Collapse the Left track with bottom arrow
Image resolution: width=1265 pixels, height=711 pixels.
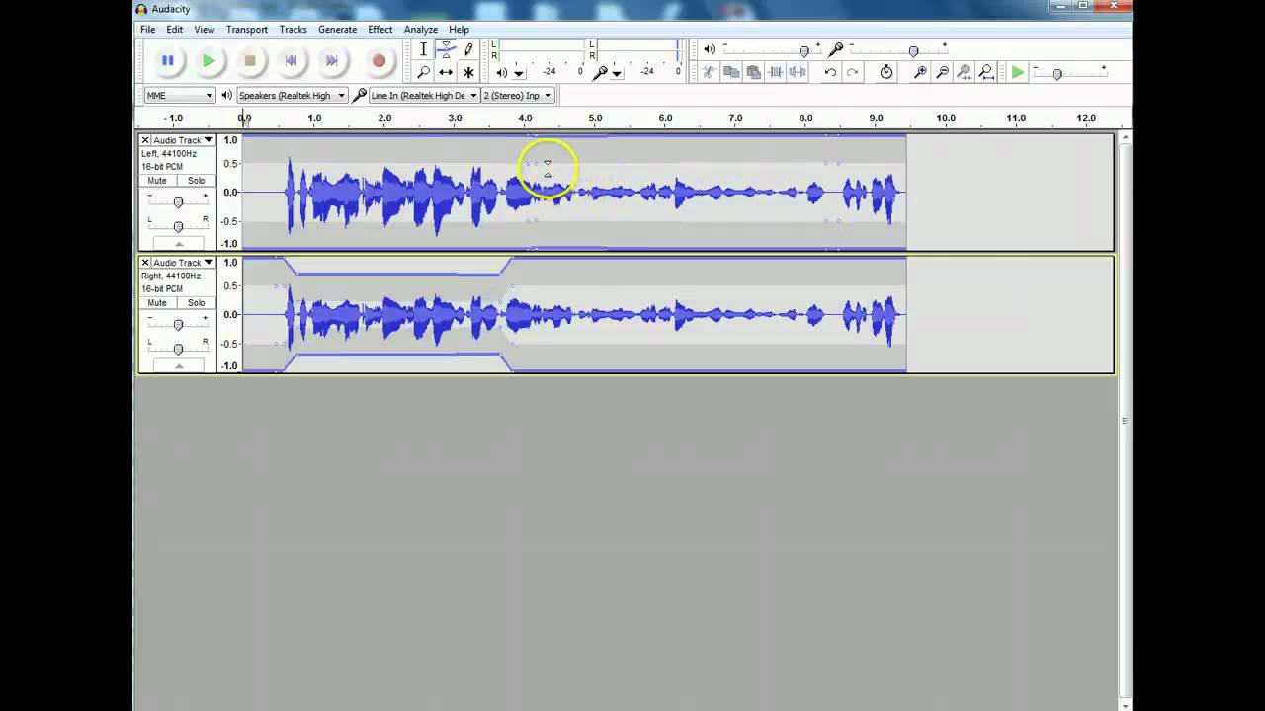(x=178, y=243)
